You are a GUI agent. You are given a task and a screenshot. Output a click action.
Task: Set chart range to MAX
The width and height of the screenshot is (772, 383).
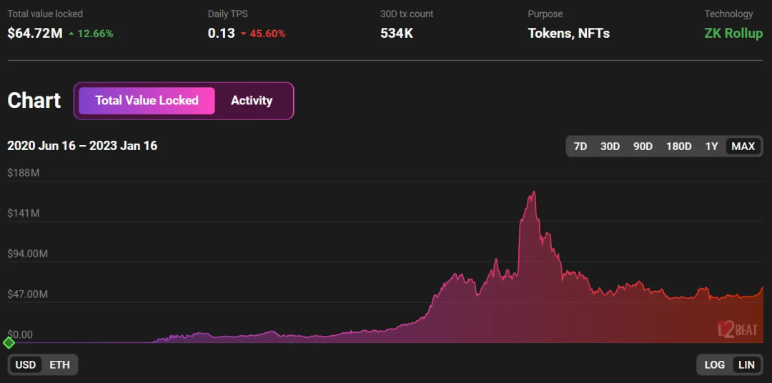click(x=743, y=146)
